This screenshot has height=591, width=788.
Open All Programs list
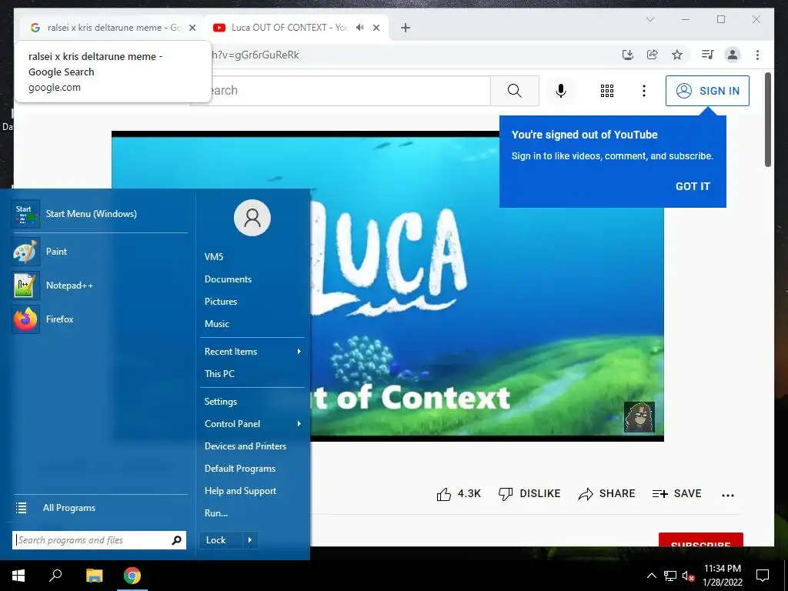tap(99, 508)
